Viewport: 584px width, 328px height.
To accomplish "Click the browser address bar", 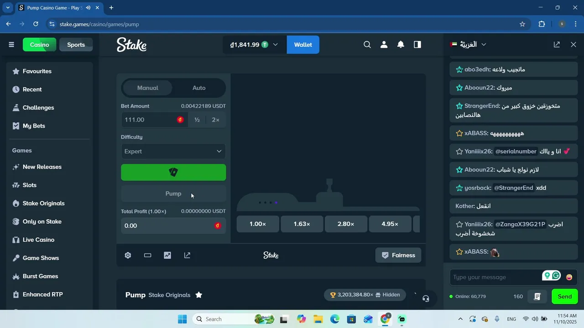I will (283, 24).
